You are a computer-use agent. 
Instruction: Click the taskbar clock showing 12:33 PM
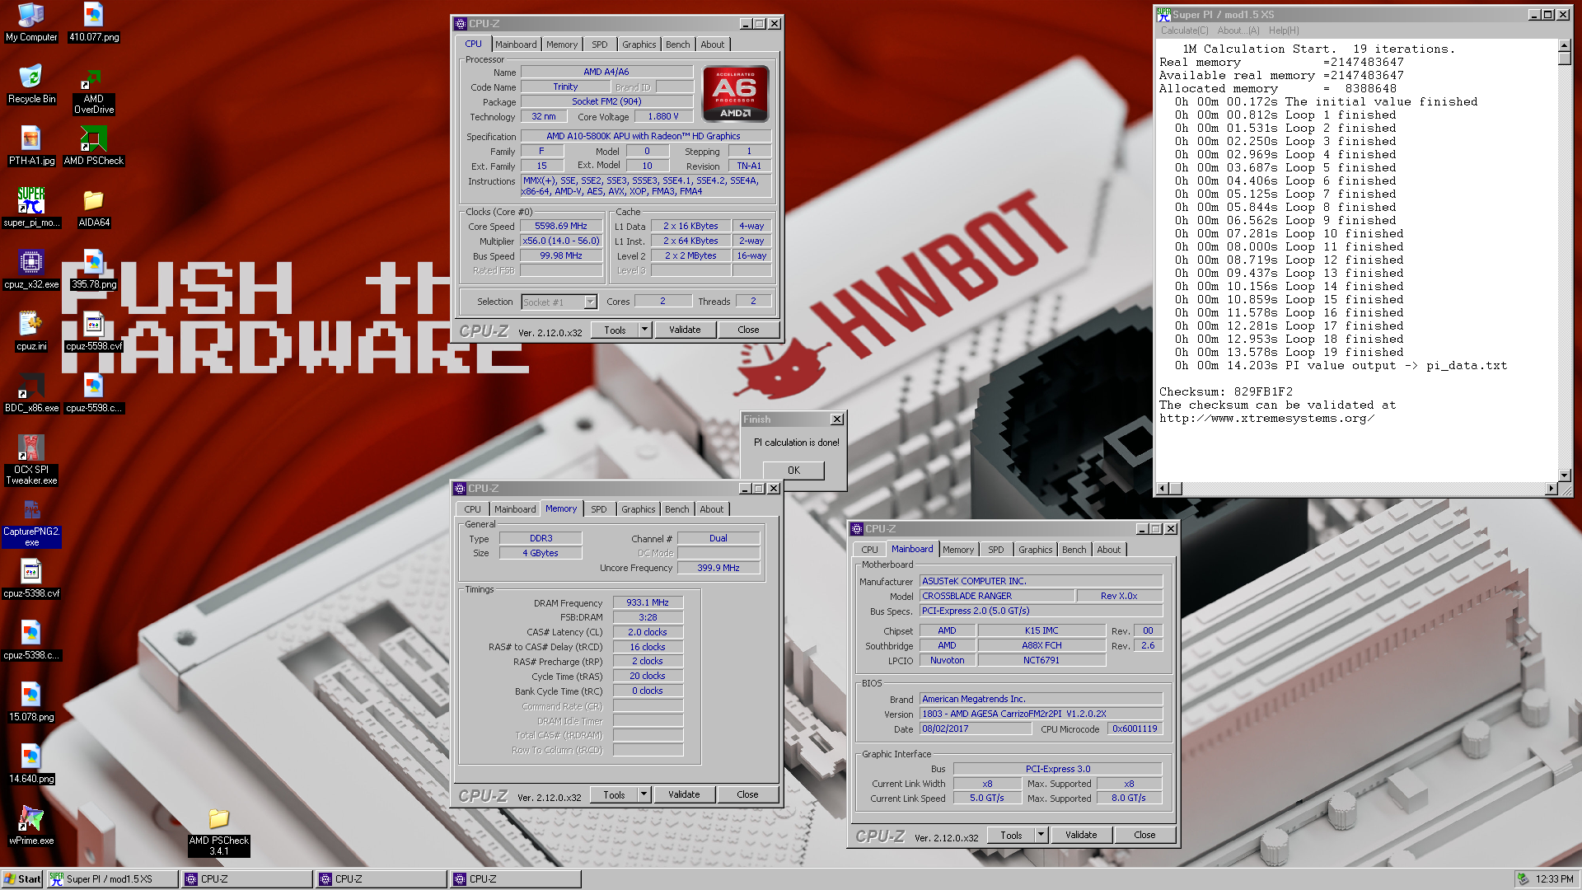(x=1554, y=879)
